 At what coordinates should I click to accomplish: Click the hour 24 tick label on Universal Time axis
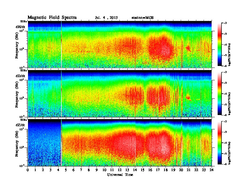[x=212, y=170]
